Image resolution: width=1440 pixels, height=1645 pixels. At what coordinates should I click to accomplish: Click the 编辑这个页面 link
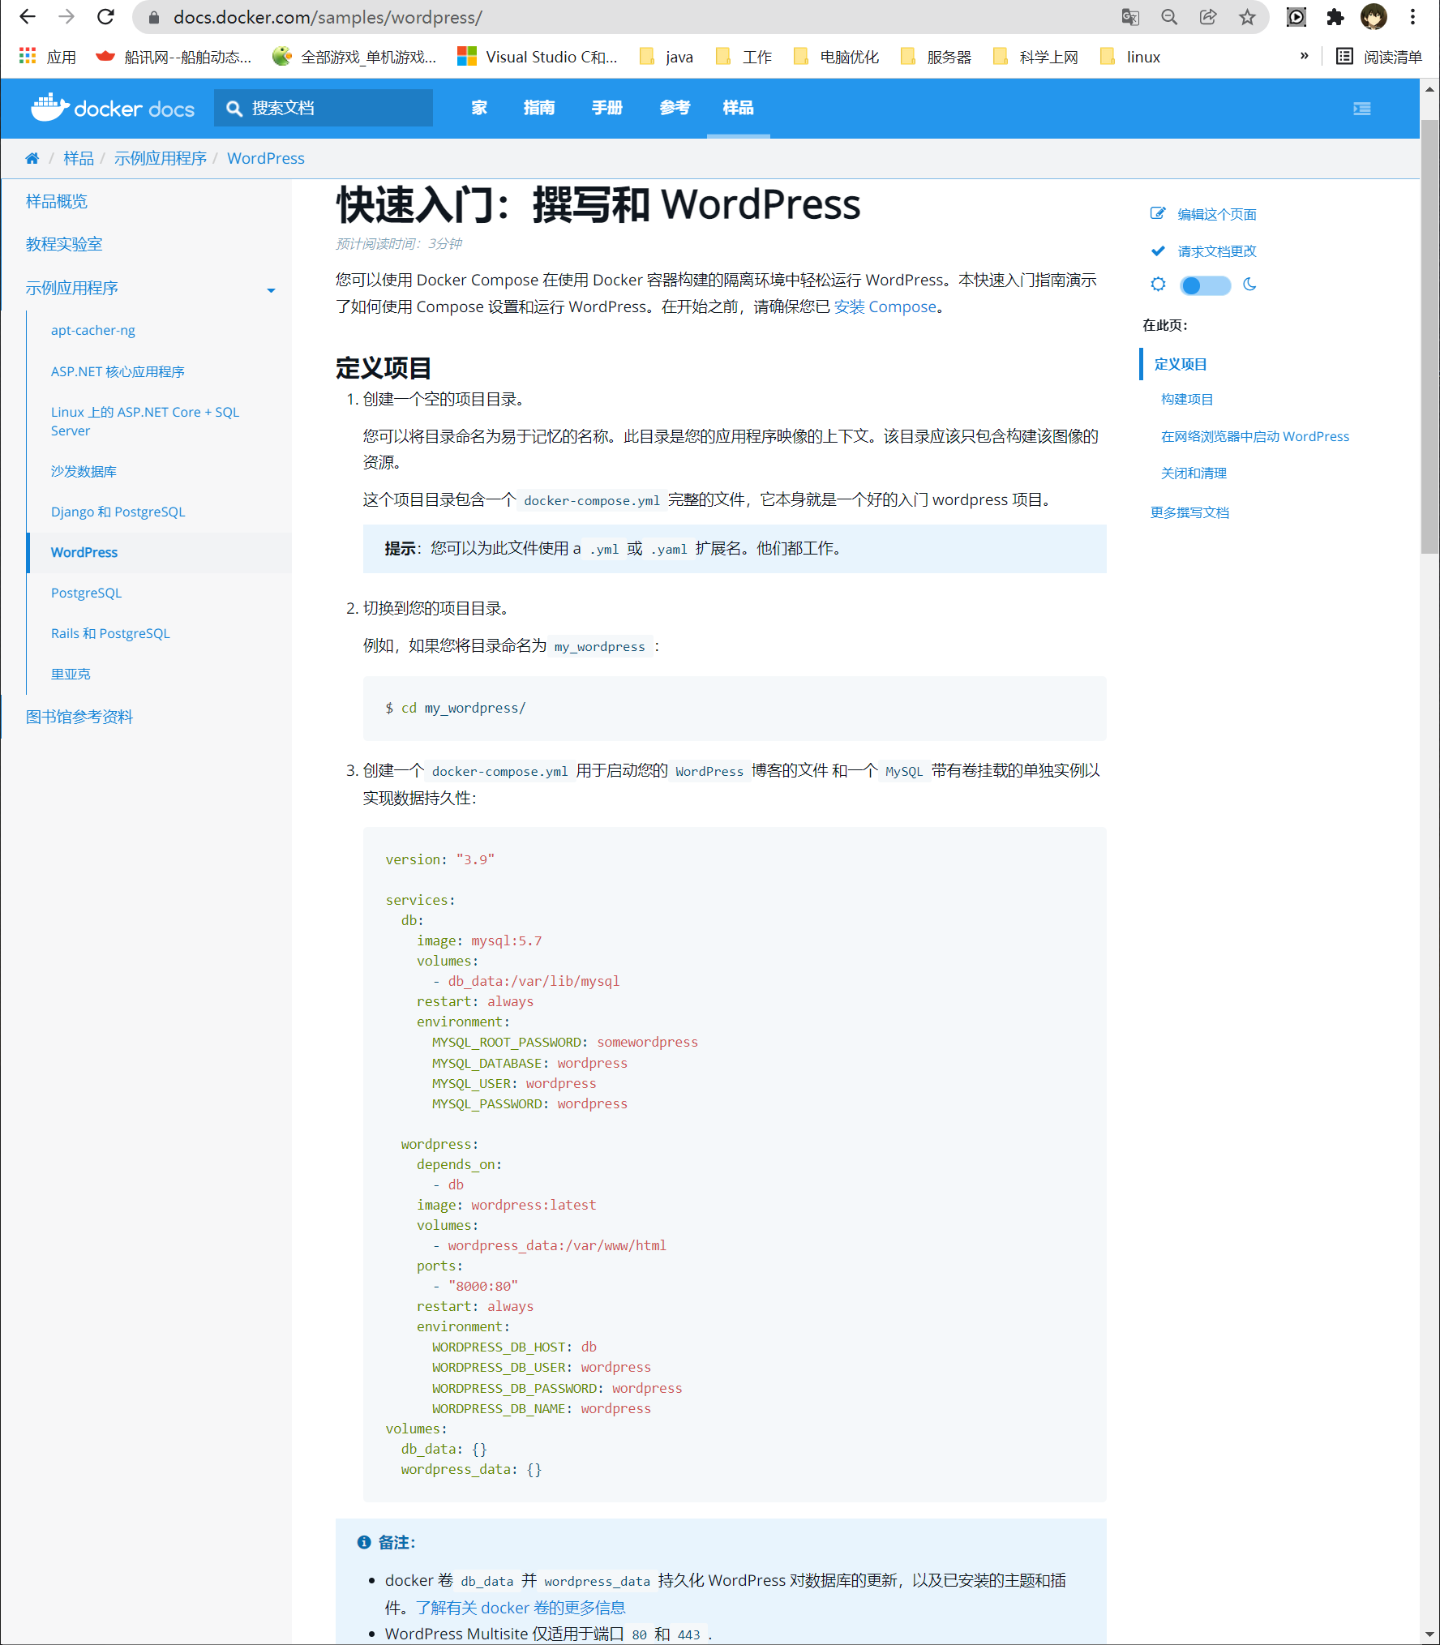(1216, 214)
